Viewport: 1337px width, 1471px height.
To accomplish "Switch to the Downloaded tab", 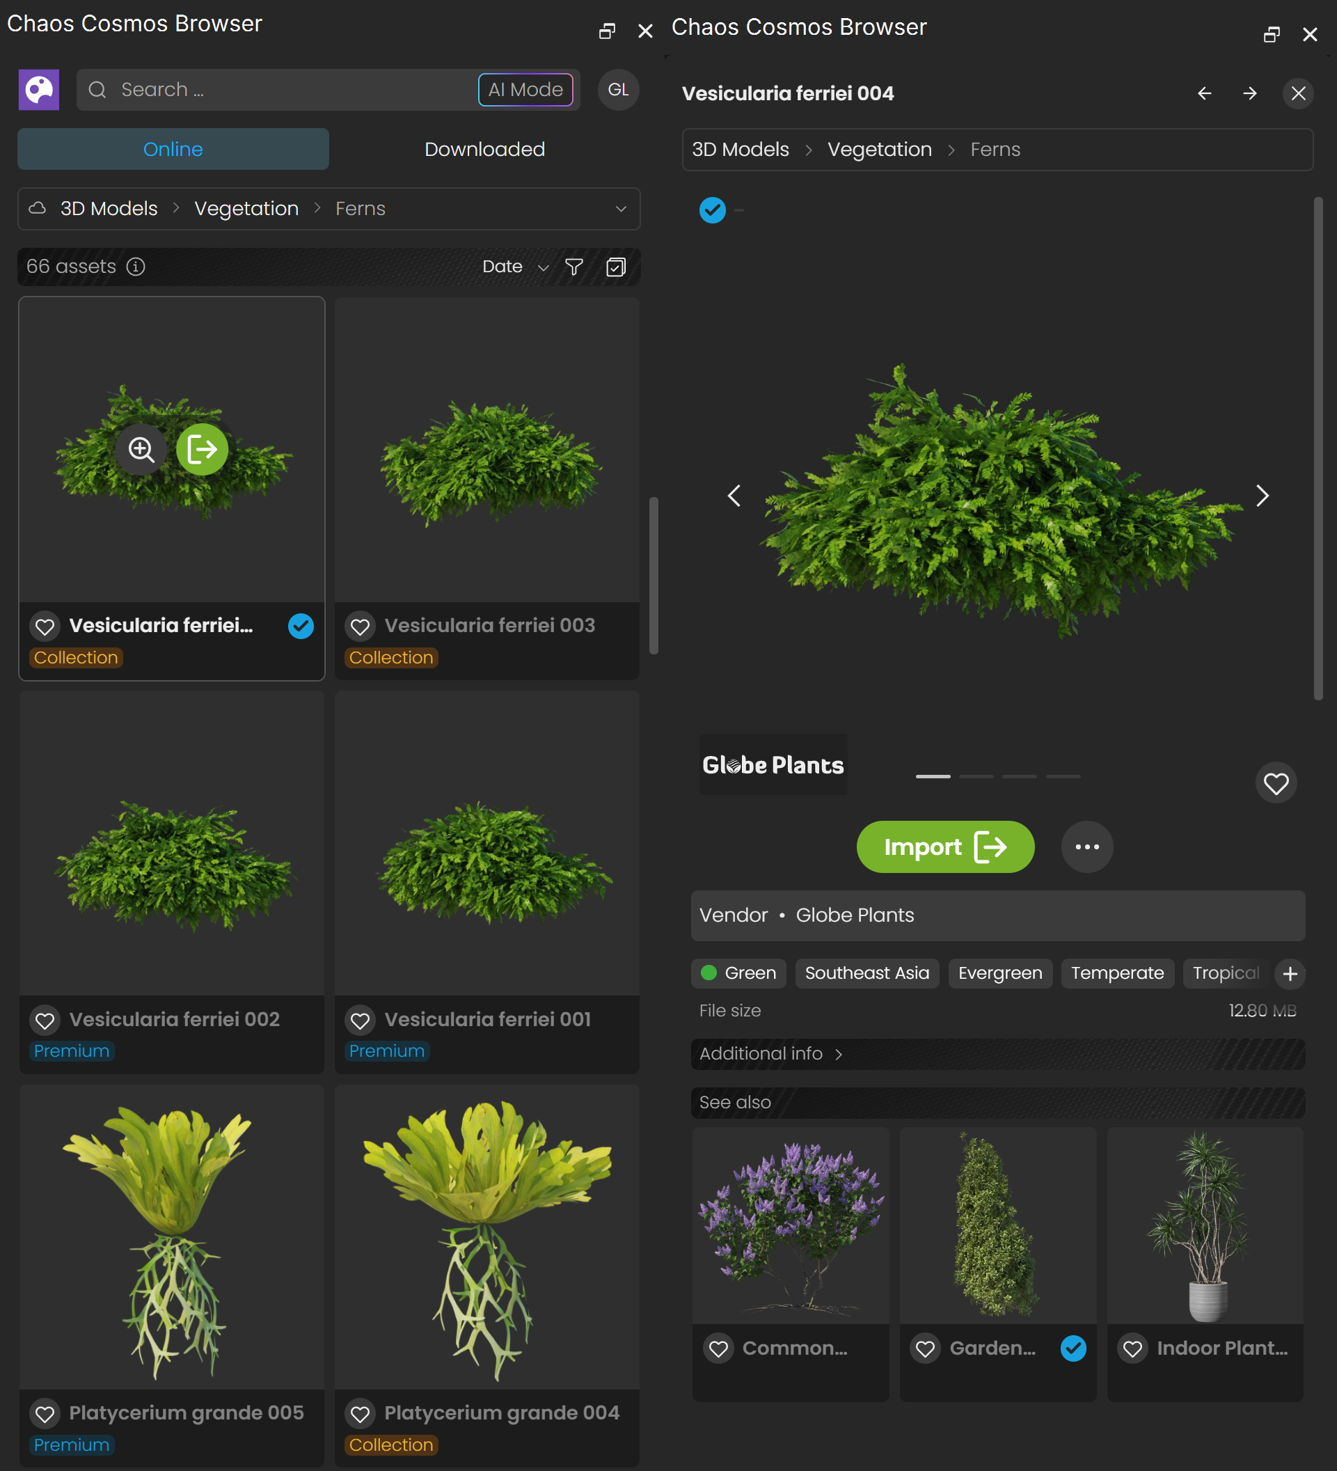I will point(484,150).
